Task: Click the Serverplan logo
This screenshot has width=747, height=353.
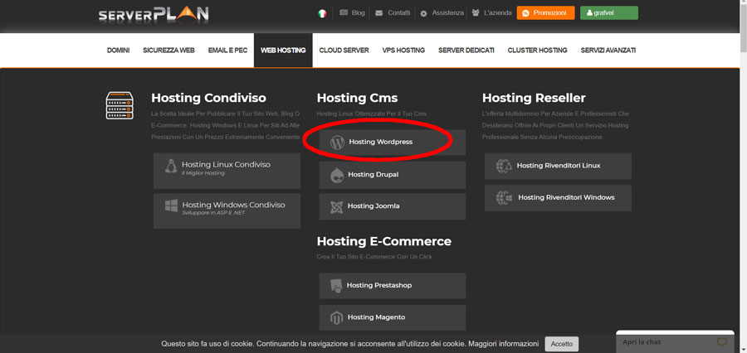Action: [x=154, y=14]
